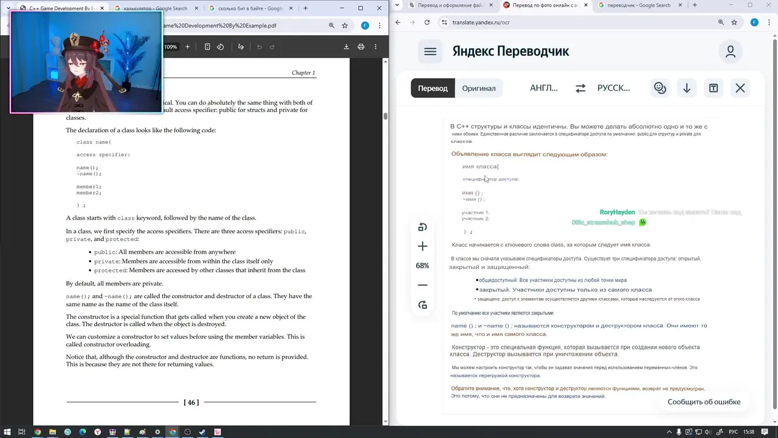Zoom in the PDF viewer
Viewport: 778px width, 438px height.
click(x=187, y=47)
